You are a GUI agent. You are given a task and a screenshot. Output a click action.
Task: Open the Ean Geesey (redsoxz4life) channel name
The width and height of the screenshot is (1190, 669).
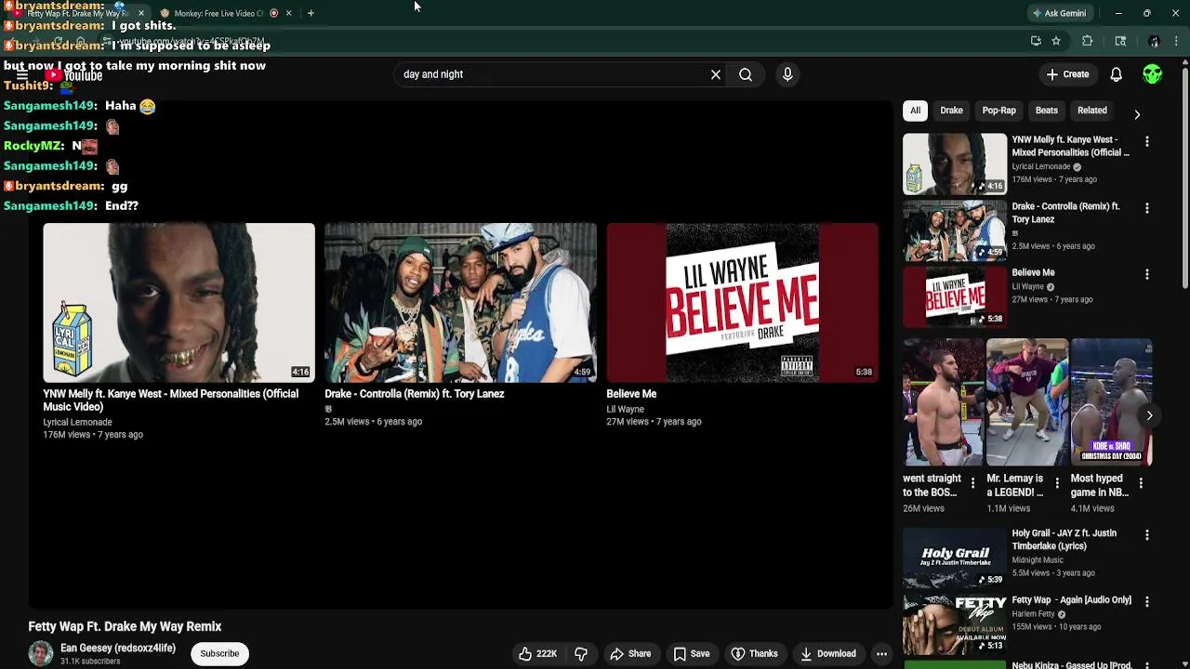[x=118, y=648]
